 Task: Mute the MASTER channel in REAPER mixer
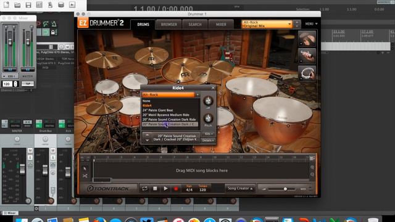[x=30, y=150]
